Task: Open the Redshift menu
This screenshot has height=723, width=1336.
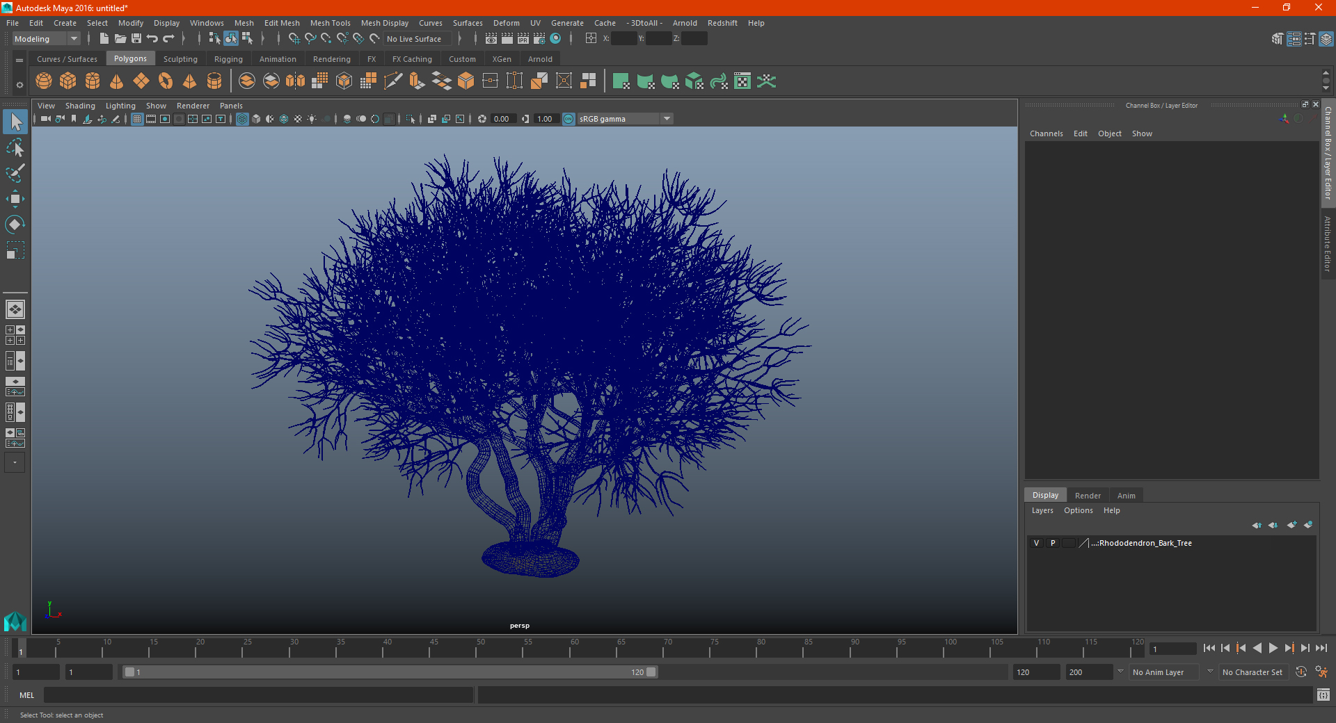Action: pyautogui.click(x=722, y=23)
